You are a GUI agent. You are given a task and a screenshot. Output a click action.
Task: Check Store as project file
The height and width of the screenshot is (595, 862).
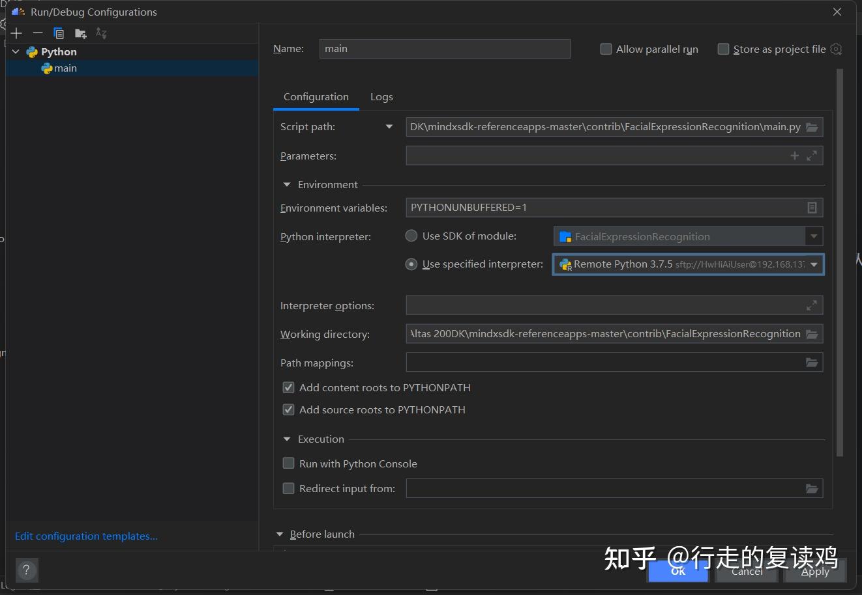click(x=723, y=49)
